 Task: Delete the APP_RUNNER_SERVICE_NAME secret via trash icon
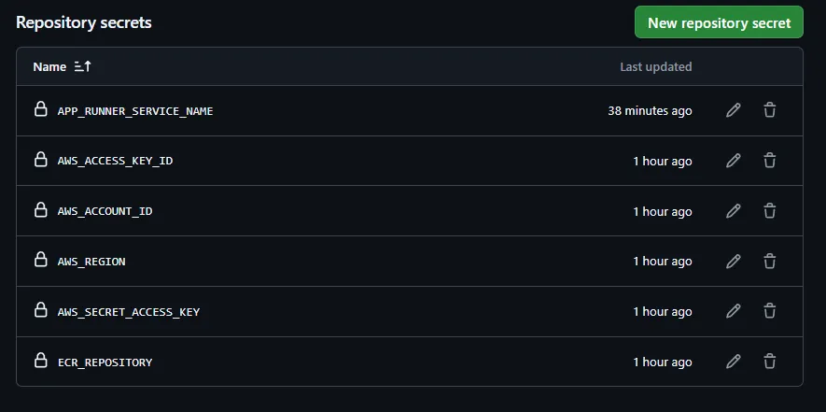coord(769,110)
